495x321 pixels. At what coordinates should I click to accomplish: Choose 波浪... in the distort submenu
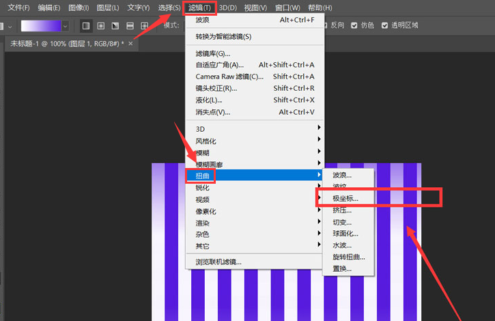pos(348,175)
